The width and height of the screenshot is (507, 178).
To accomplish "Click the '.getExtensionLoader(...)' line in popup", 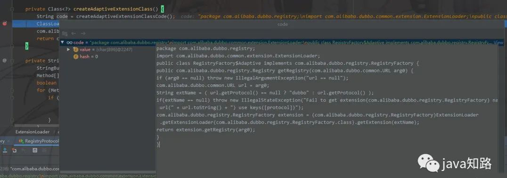I will coord(289,122).
